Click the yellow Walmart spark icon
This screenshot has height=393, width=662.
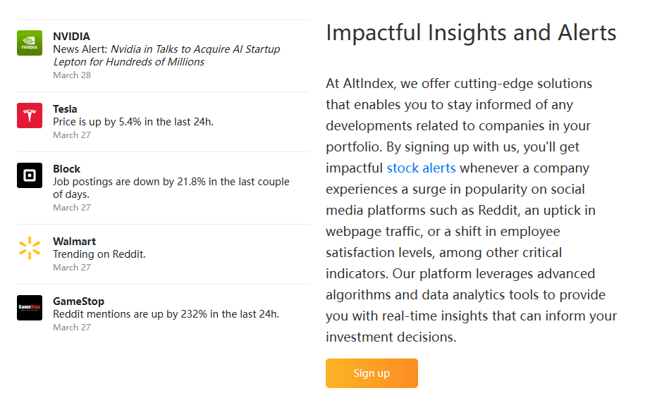pos(30,248)
